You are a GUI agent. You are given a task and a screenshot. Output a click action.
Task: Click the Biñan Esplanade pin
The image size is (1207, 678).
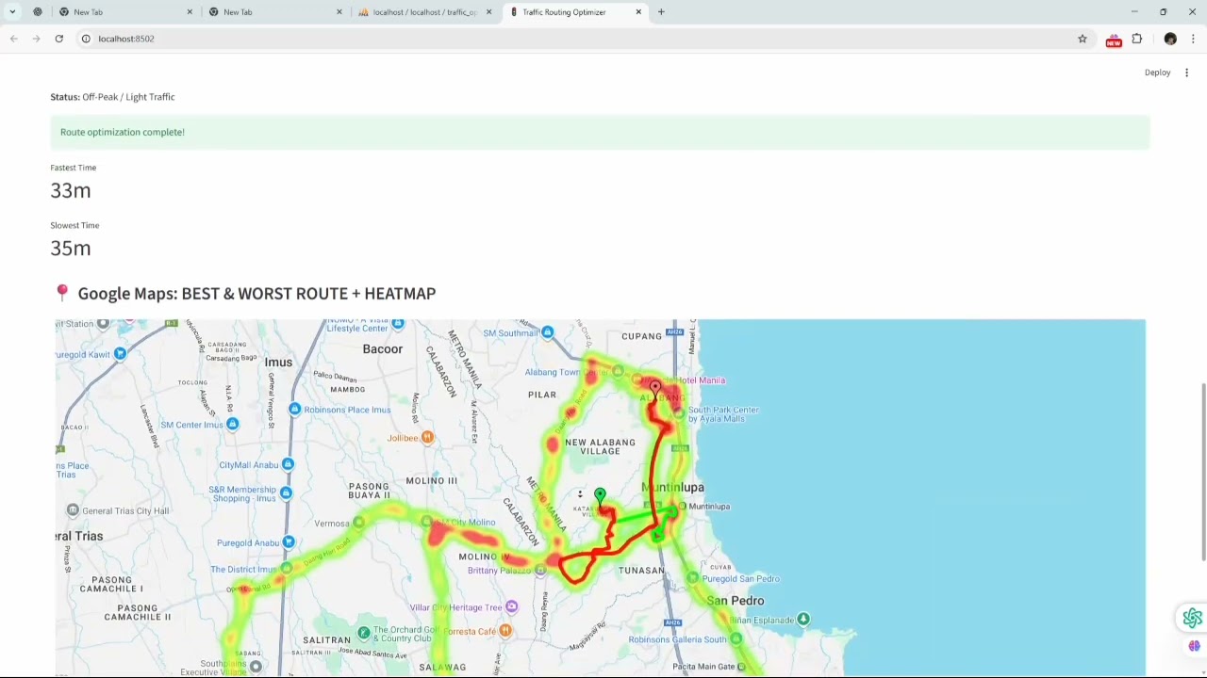click(x=803, y=619)
